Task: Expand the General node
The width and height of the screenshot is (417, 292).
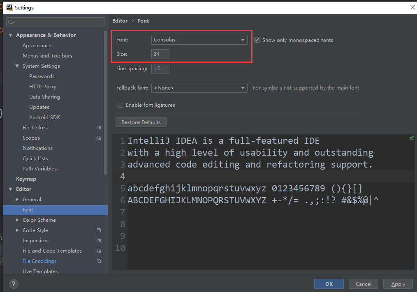Action: pyautogui.click(x=17, y=200)
